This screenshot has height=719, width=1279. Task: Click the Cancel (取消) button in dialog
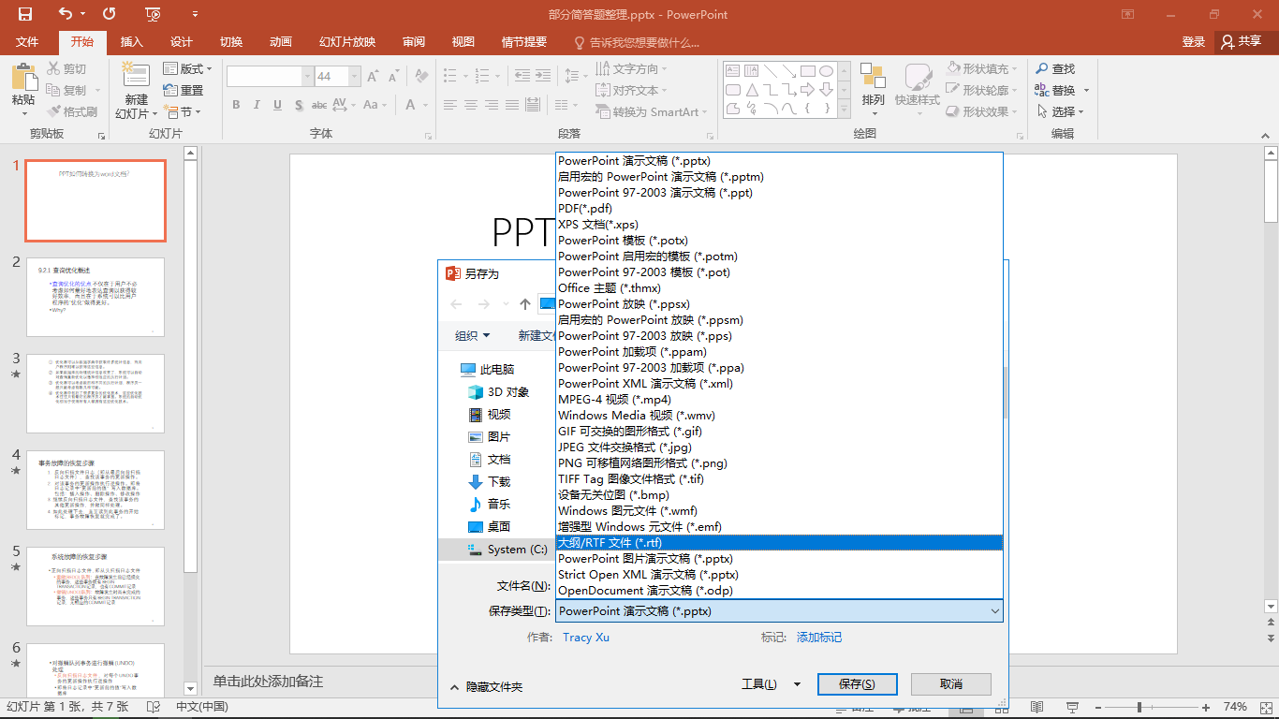pyautogui.click(x=951, y=684)
